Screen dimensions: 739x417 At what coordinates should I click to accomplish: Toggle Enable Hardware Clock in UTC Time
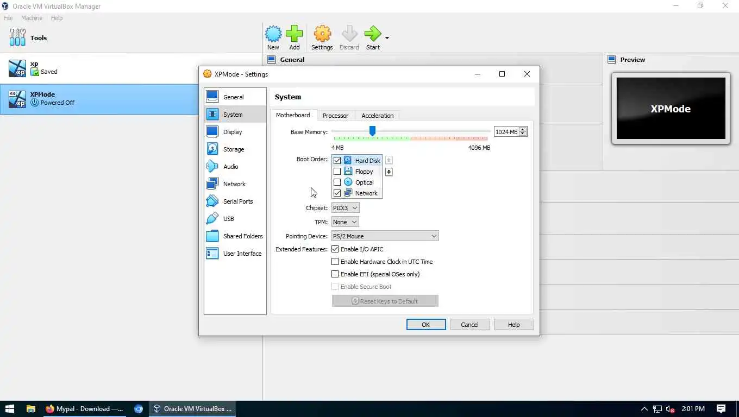click(x=335, y=262)
